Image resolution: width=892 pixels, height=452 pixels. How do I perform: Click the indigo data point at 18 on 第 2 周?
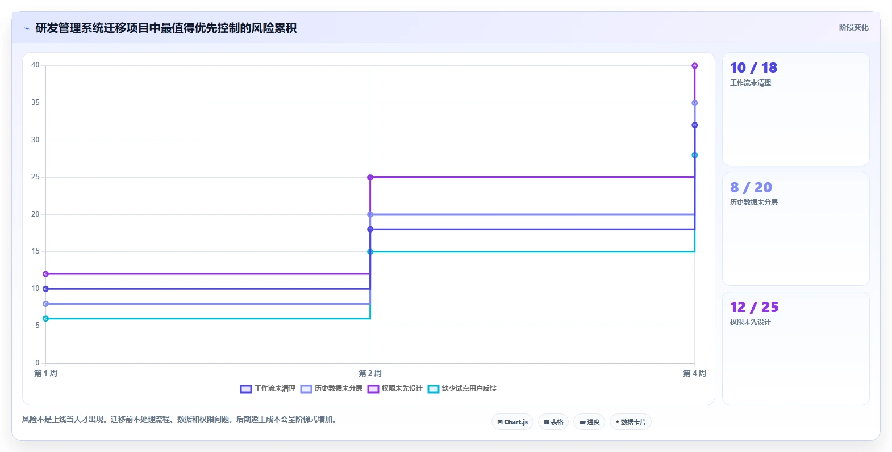tap(370, 229)
